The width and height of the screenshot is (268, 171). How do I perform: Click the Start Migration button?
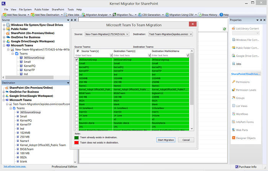(166, 140)
